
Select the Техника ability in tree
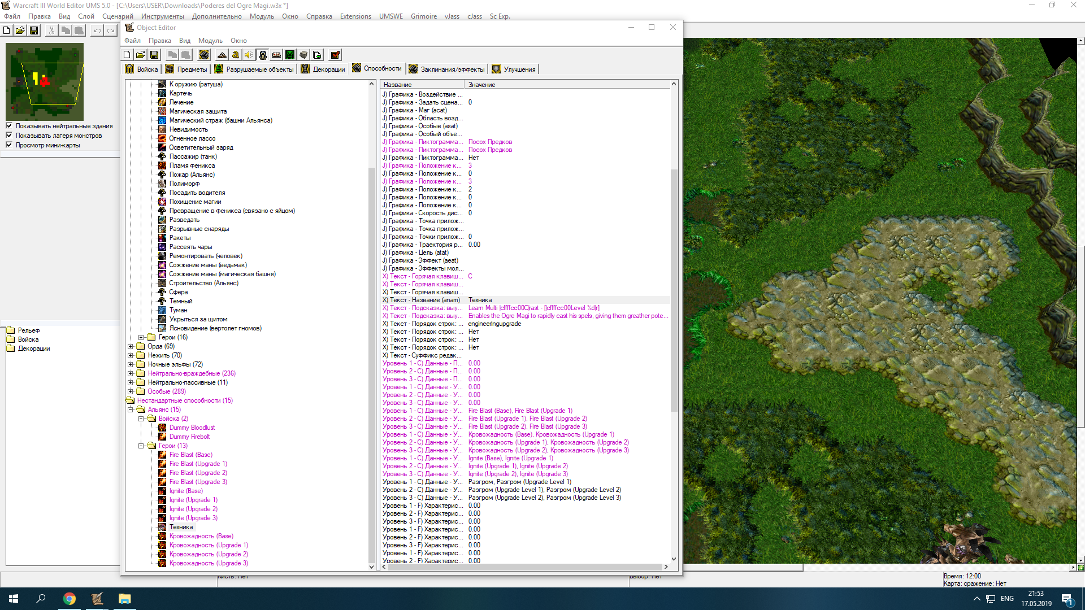[181, 527]
